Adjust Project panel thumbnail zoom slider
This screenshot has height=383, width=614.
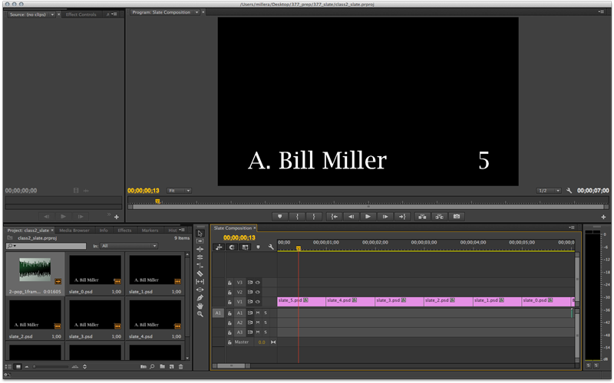(51, 367)
